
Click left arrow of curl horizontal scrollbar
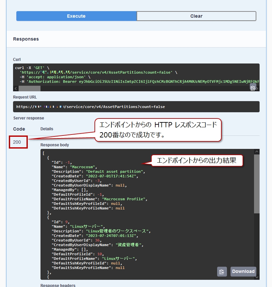16,89
